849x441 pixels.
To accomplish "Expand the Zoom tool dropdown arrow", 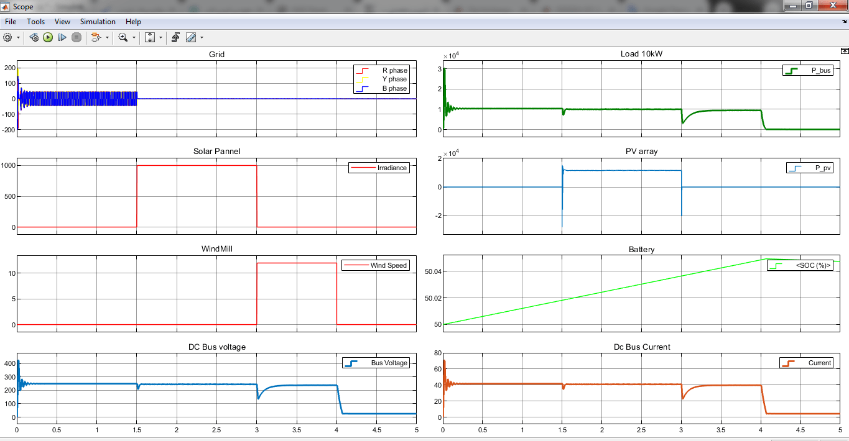I will point(134,37).
